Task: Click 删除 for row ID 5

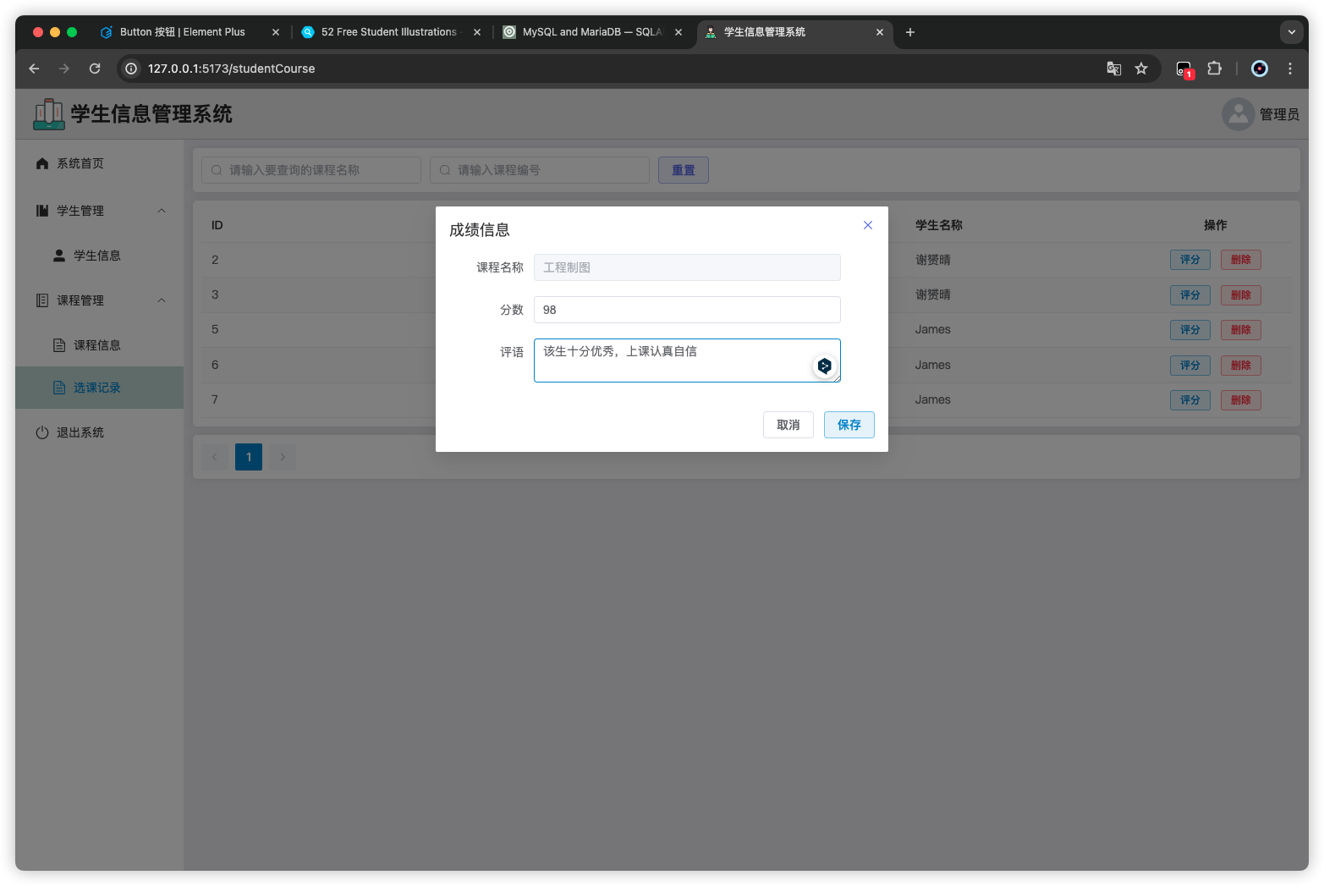Action: tap(1241, 330)
